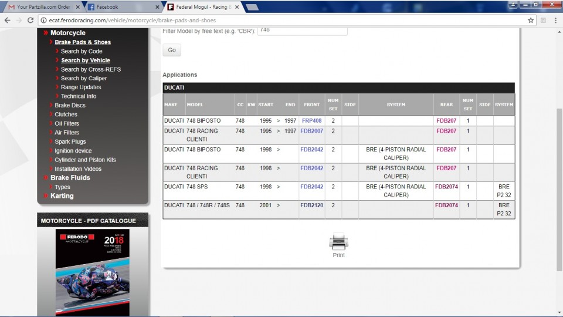
Task: Open the FDB2120 front pad link
Action: coord(311,205)
